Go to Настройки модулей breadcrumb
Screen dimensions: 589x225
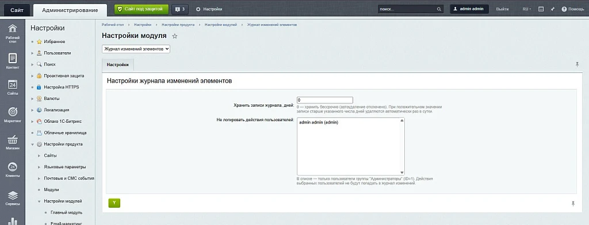pyautogui.click(x=220, y=25)
